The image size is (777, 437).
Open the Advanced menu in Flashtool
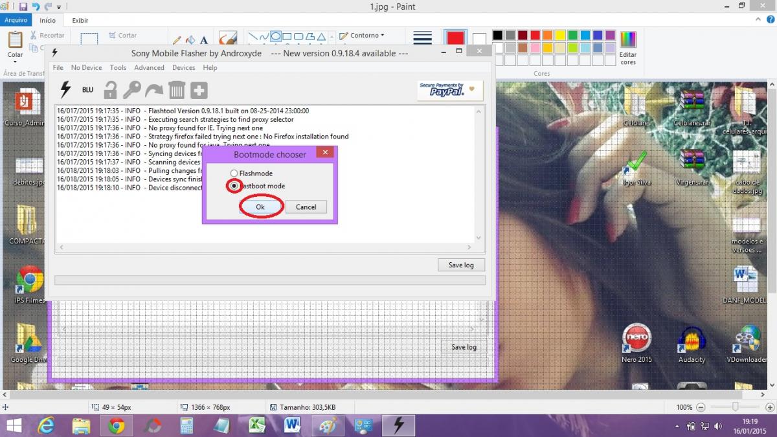[x=150, y=67]
